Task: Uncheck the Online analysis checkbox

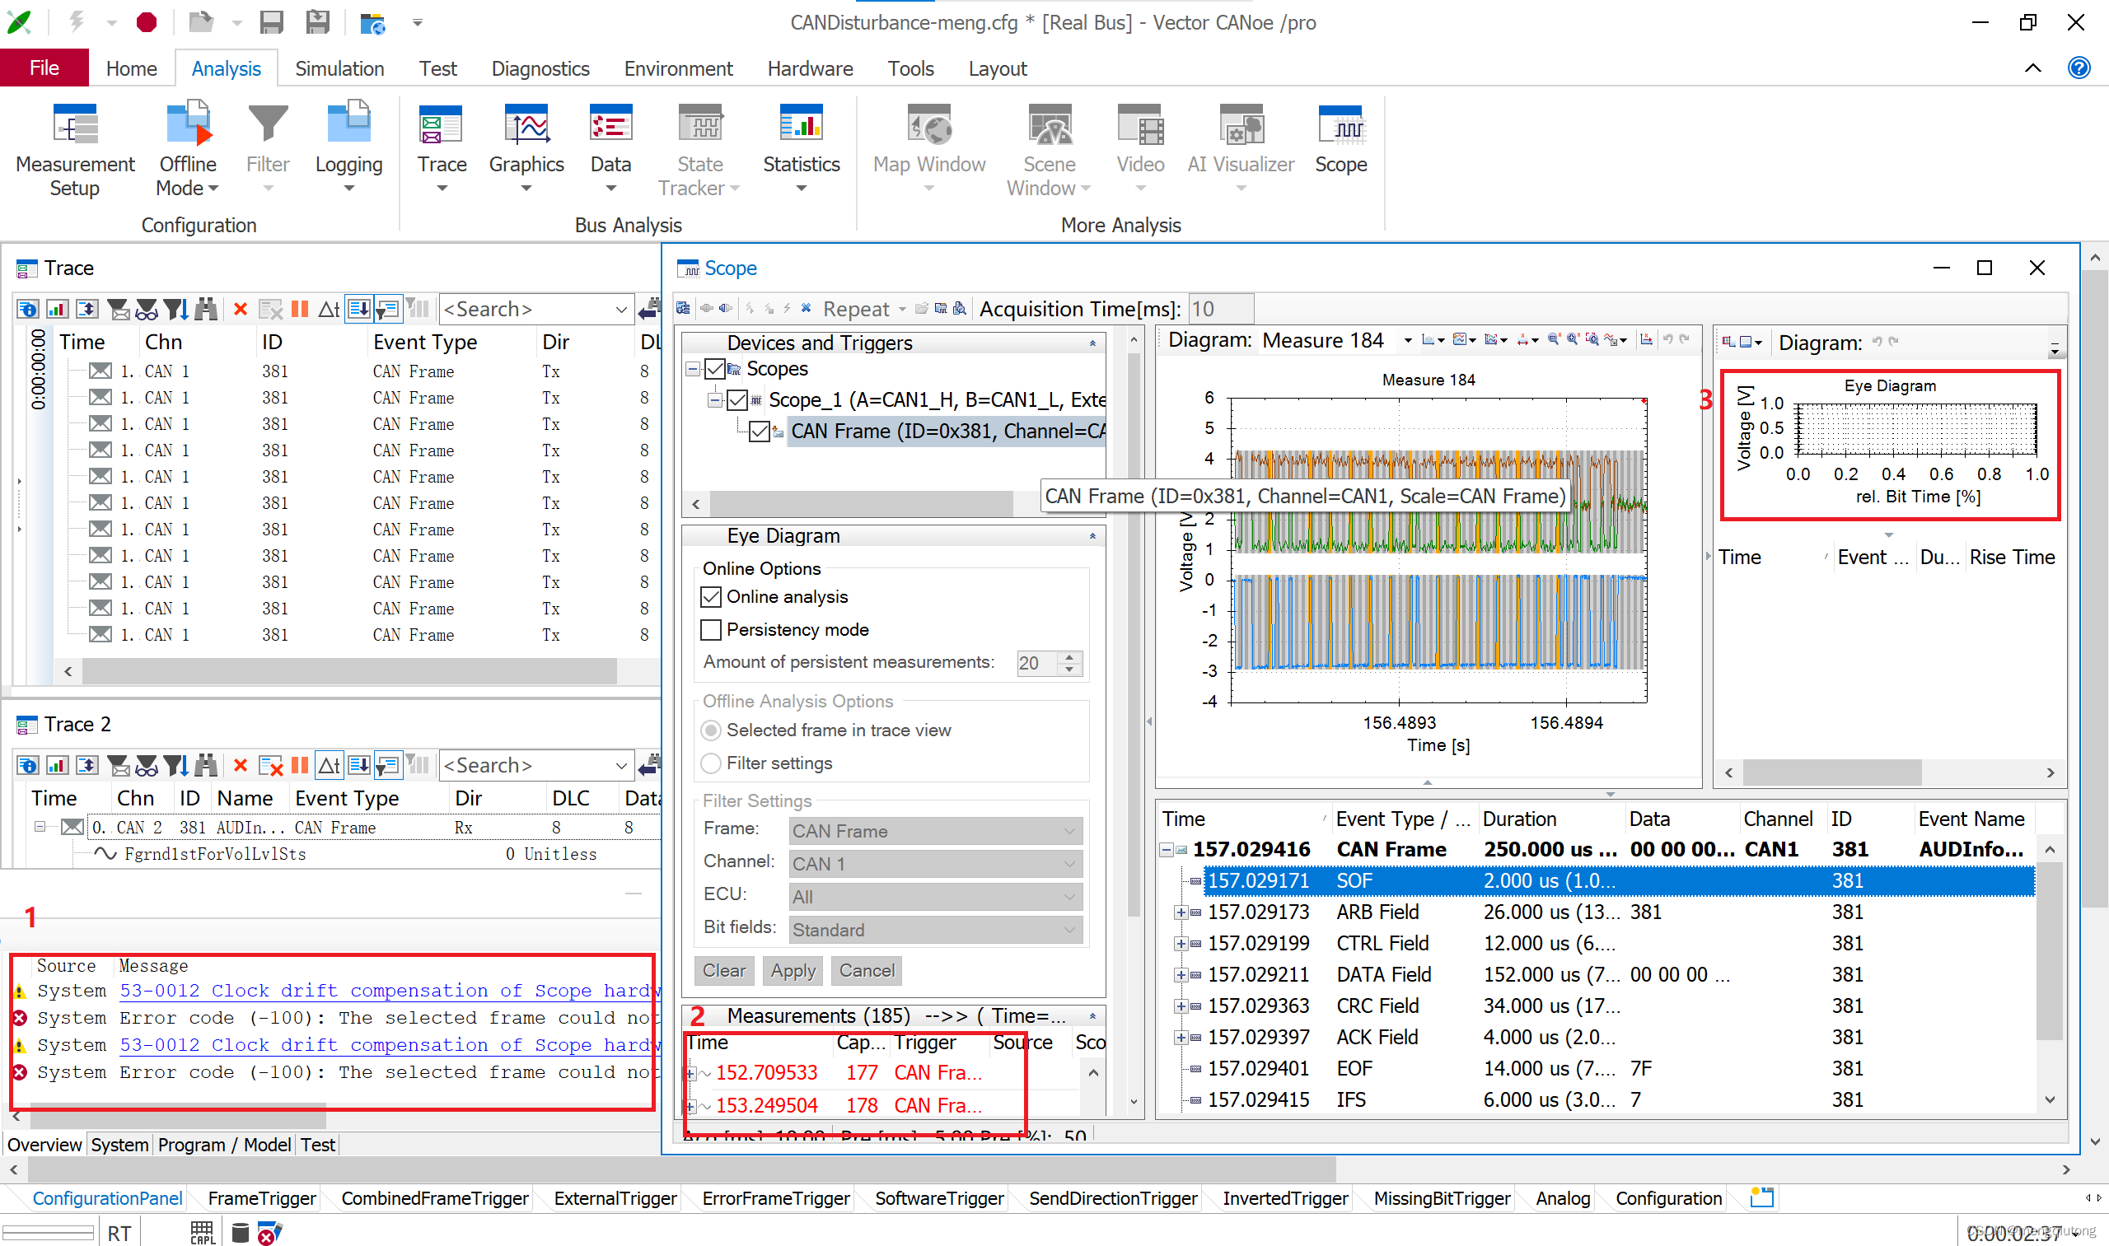Action: (711, 597)
